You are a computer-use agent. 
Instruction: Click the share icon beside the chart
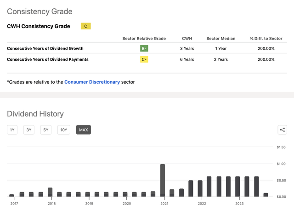[x=282, y=130]
